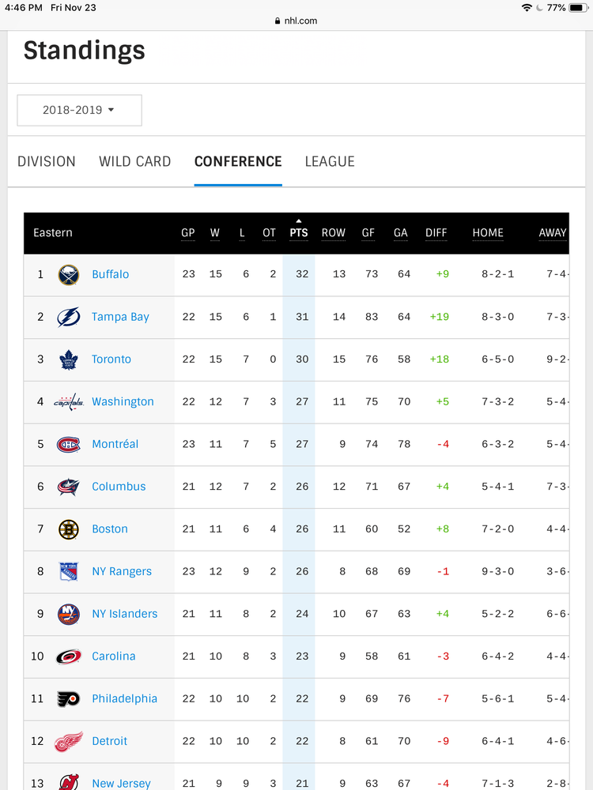Click the Boston Bruins logo

[x=68, y=529]
